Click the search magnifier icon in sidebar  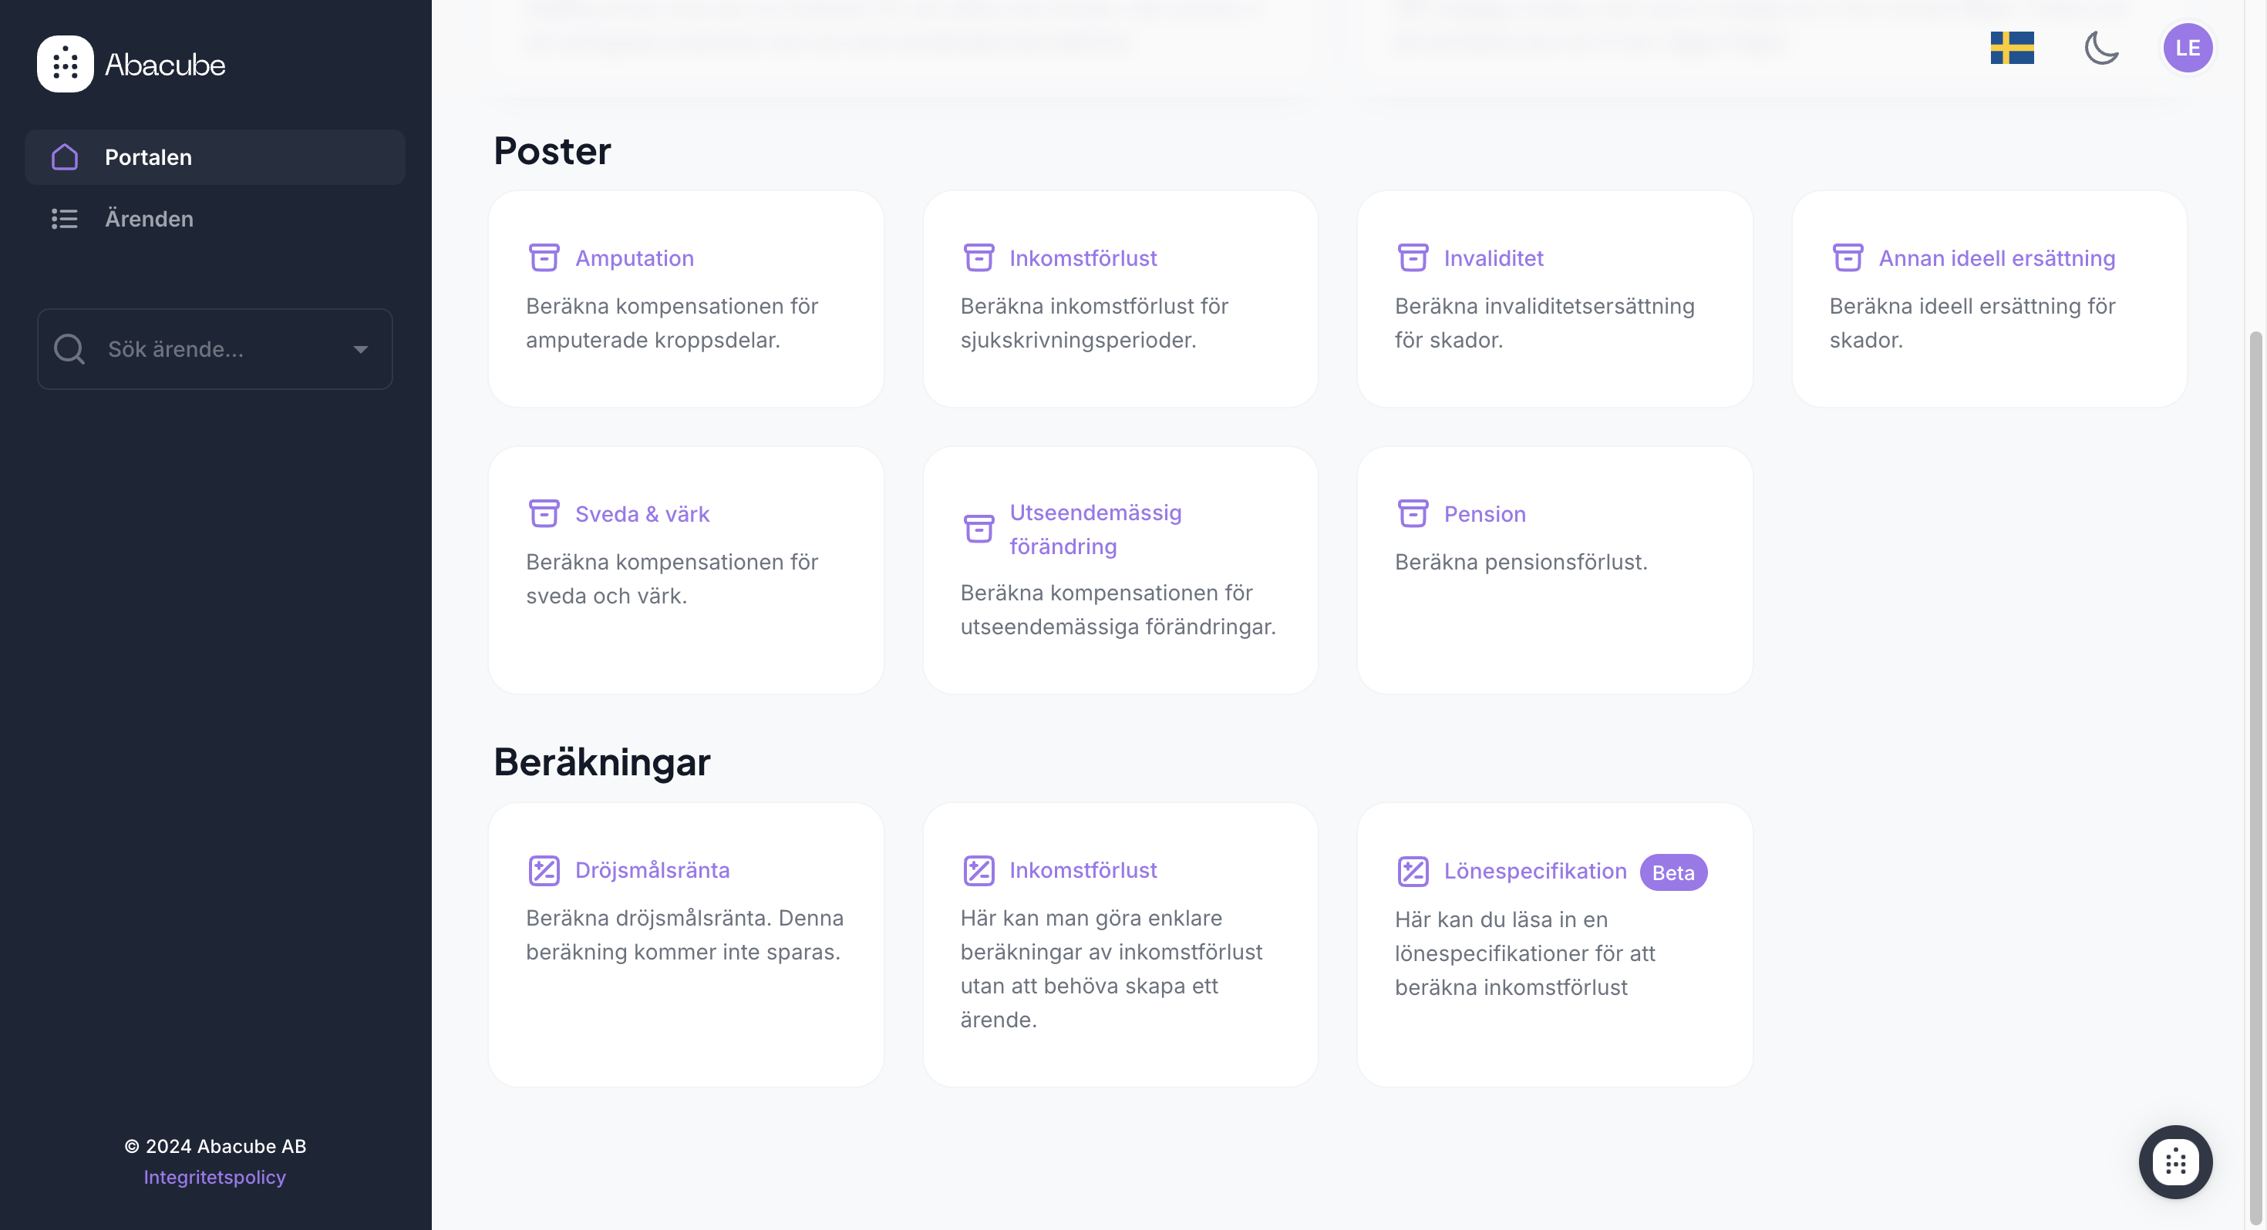69,349
